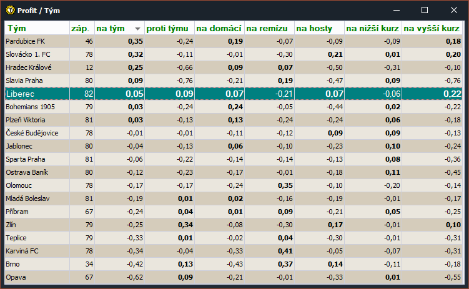Click Liberec match count 82
Image resolution: width=469 pixels, height=289 pixels.
point(89,94)
